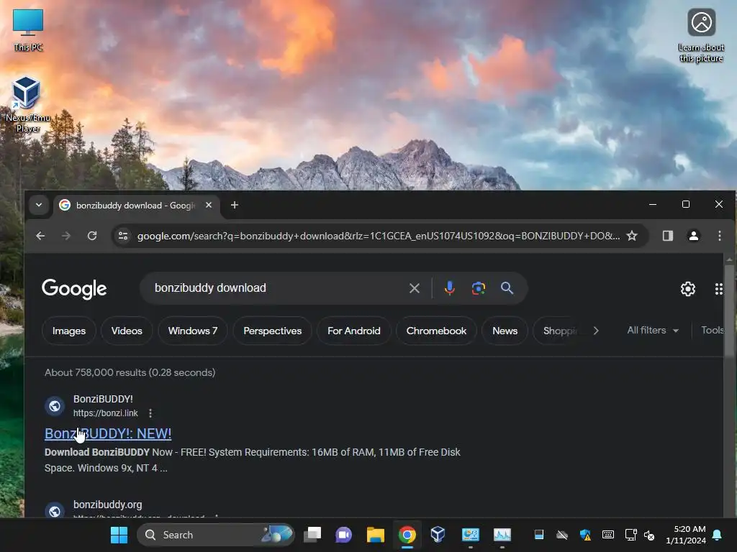Click the BonziBUDDY! result favicon
The height and width of the screenshot is (552, 737).
coord(55,405)
